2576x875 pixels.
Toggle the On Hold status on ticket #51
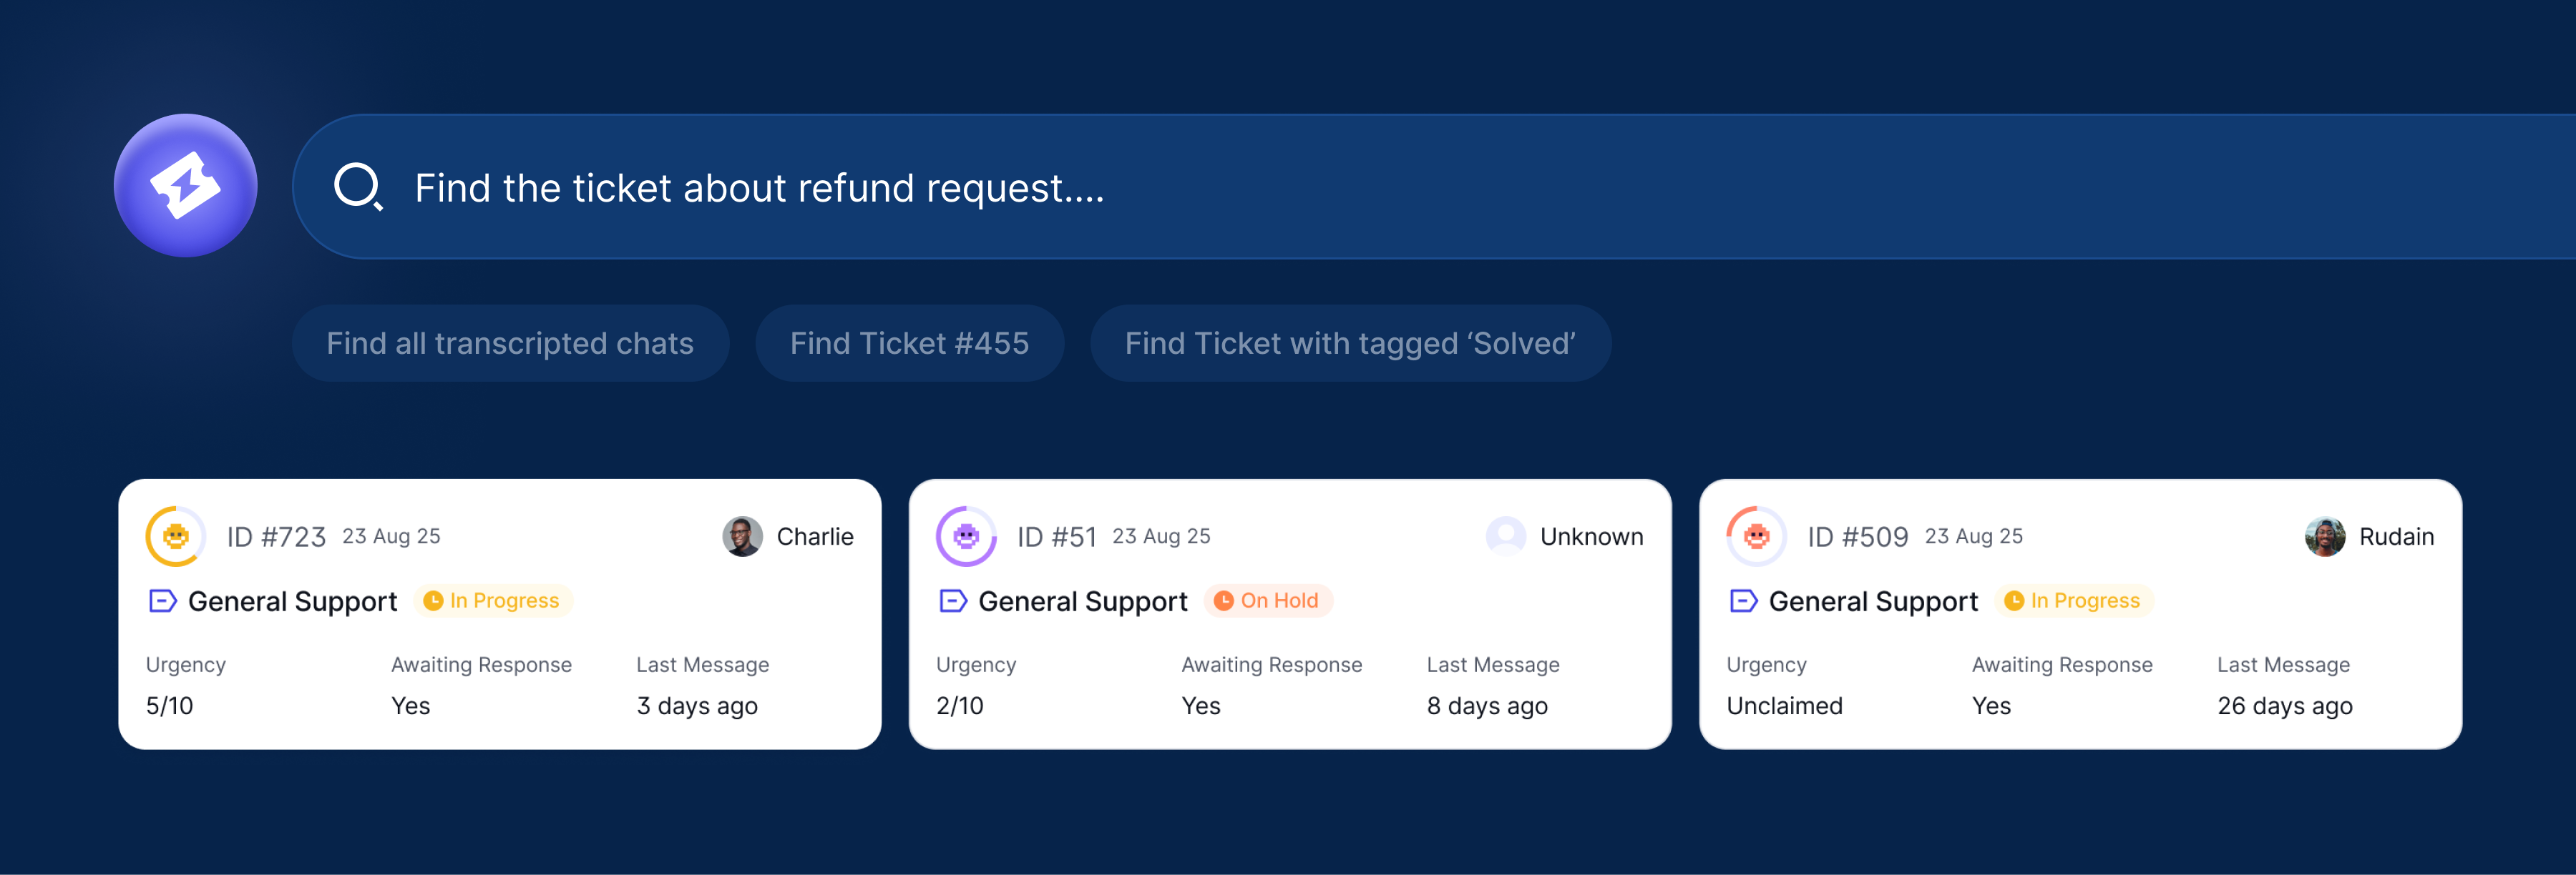(x=1268, y=600)
